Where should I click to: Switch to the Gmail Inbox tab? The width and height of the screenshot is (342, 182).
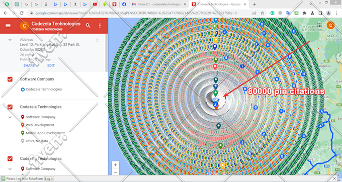159,4
